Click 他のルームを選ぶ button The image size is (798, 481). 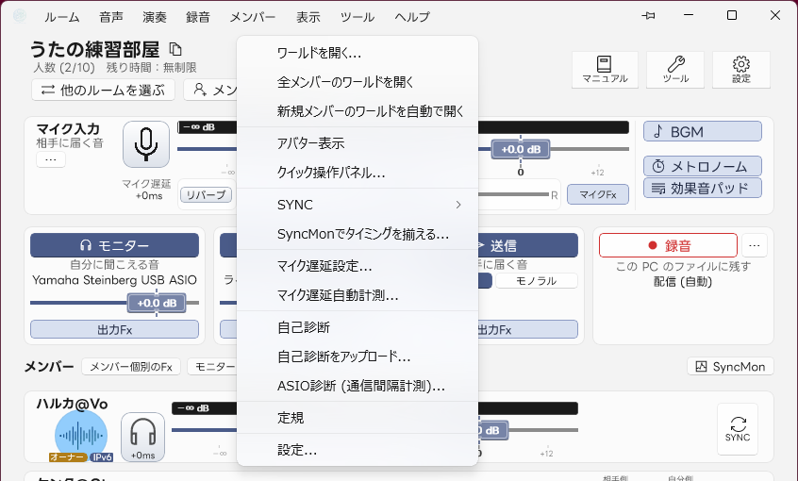[x=104, y=91]
